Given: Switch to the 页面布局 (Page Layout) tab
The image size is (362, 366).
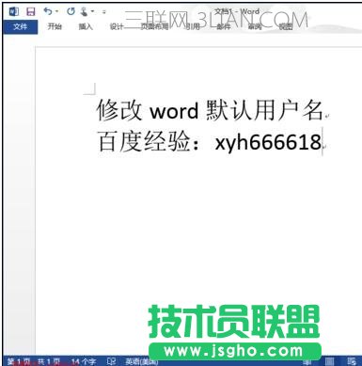Looking at the screenshot, I should (x=154, y=26).
